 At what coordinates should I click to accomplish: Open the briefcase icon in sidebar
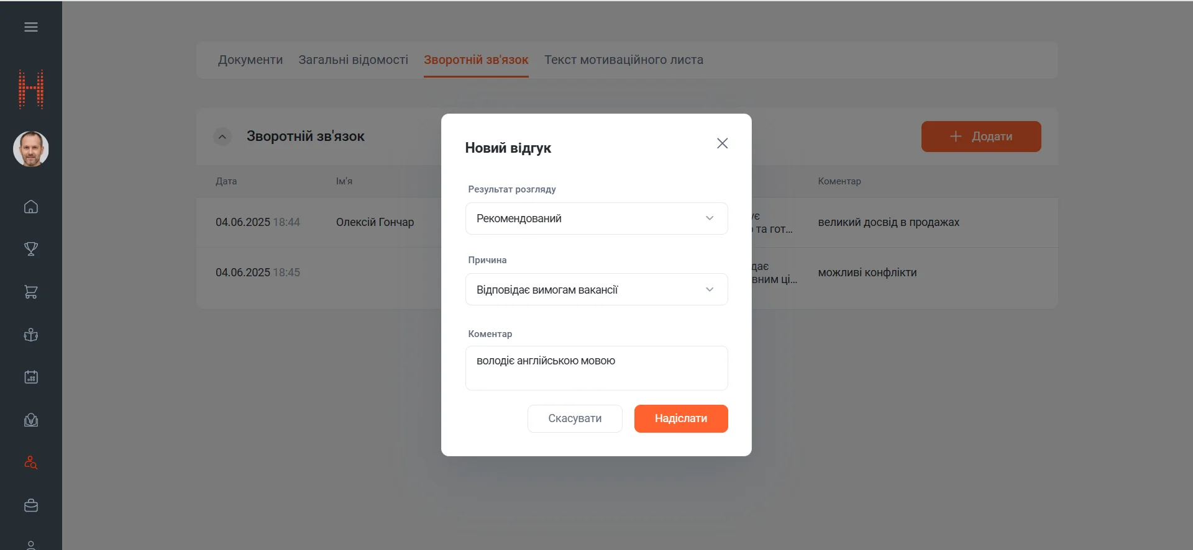pyautogui.click(x=31, y=506)
